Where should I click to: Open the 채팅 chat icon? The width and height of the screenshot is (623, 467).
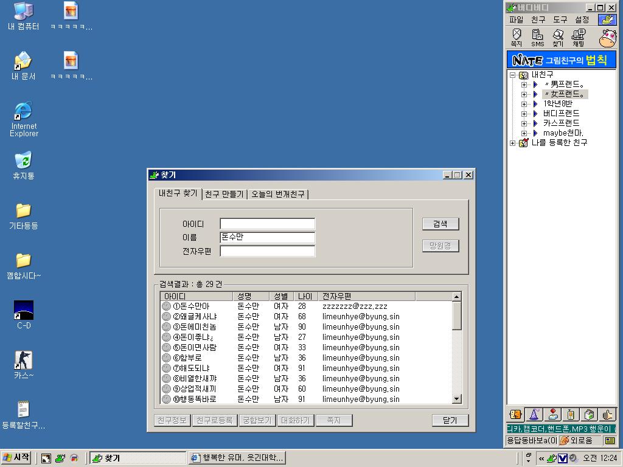click(x=579, y=37)
